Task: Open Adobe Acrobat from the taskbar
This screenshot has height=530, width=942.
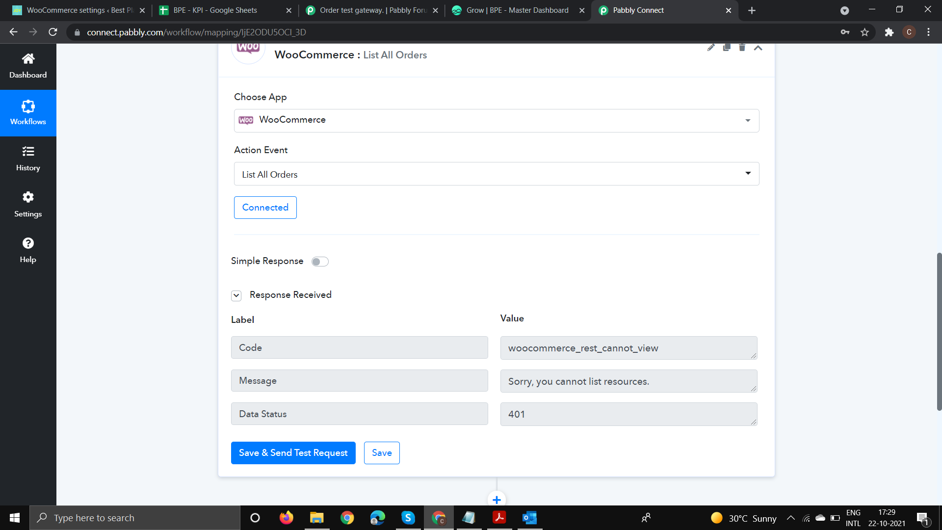Action: click(499, 518)
